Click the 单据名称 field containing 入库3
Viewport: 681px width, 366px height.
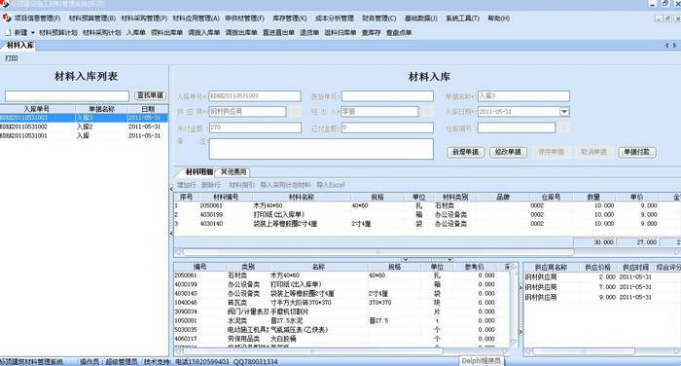523,96
